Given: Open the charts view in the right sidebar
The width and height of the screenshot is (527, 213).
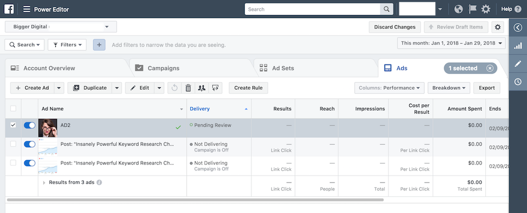Looking at the screenshot, I should pos(518,46).
